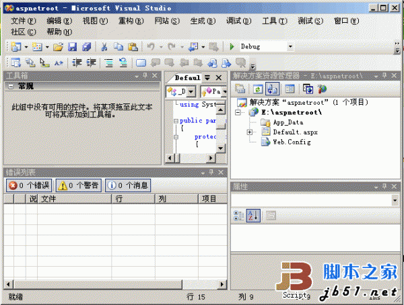
Task: Open the 调试(D) menu
Action: pyautogui.click(x=238, y=21)
